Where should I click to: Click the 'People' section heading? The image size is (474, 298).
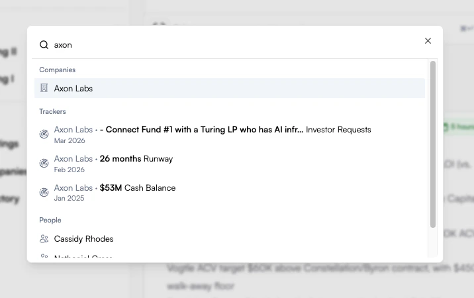pyautogui.click(x=50, y=220)
